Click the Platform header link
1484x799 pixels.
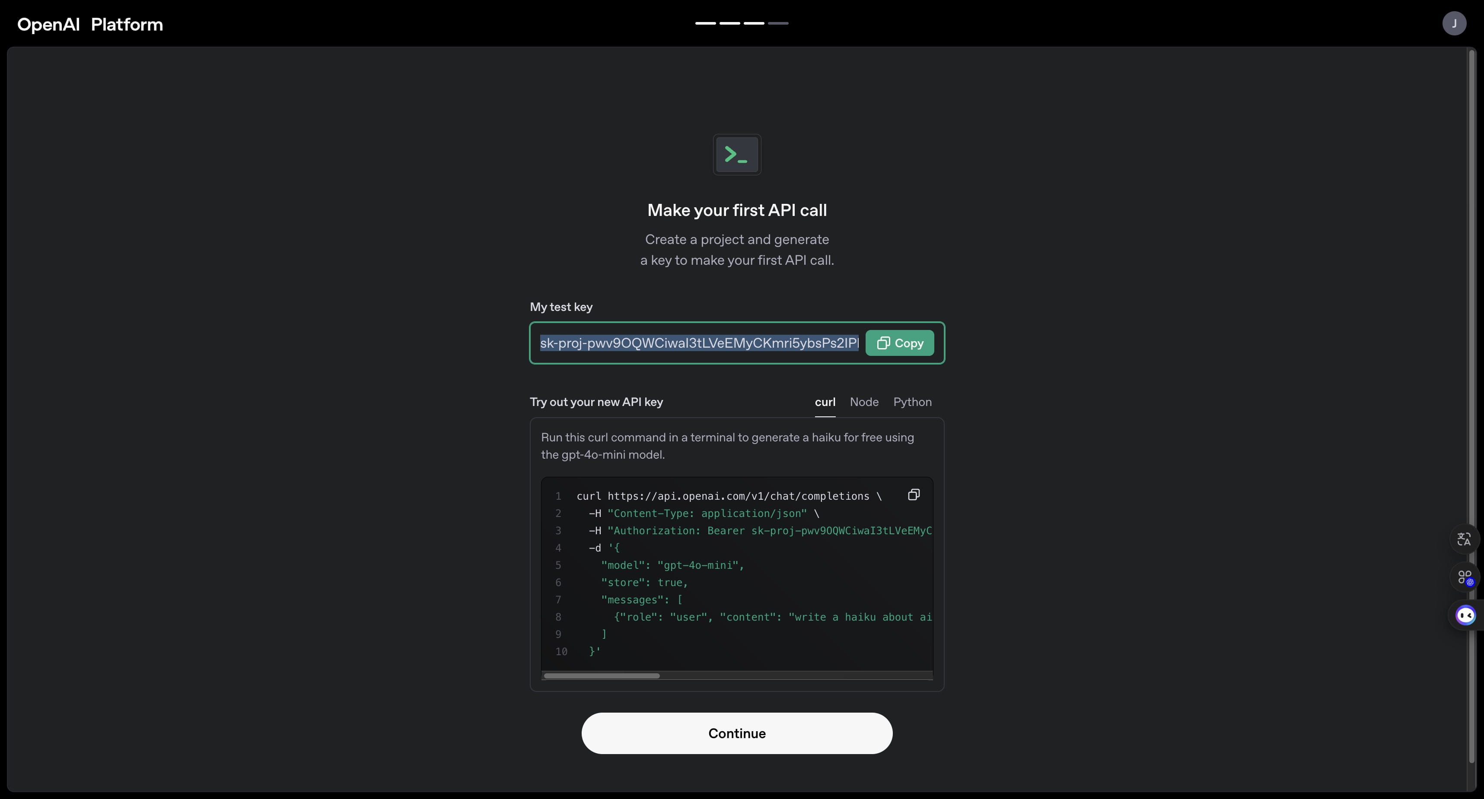pyautogui.click(x=127, y=24)
